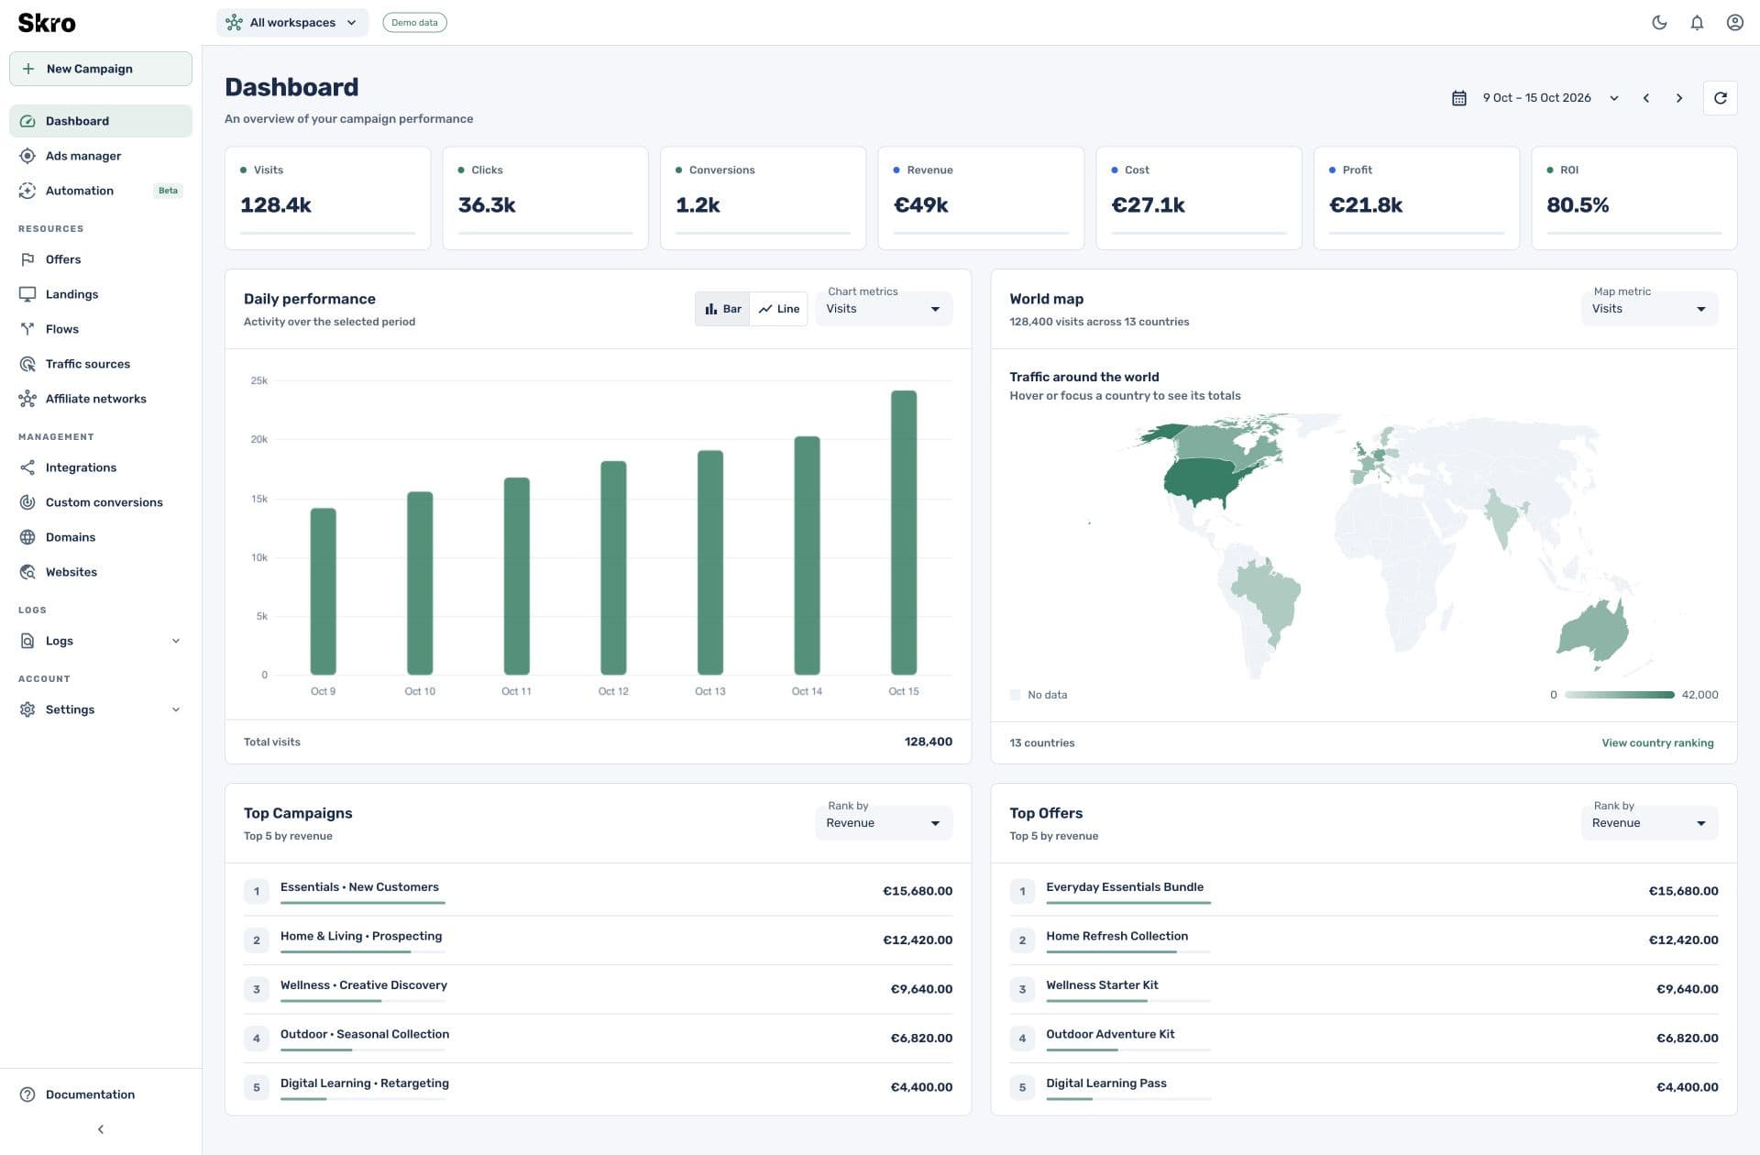Click the Oct 15 bar in chart
Screen dimensions: 1760x1155
click(903, 533)
